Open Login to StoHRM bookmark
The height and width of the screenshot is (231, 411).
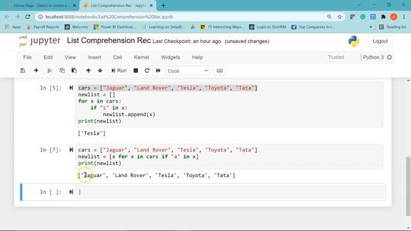coord(268,27)
